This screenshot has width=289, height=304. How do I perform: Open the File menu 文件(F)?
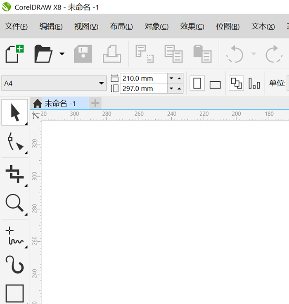16,26
